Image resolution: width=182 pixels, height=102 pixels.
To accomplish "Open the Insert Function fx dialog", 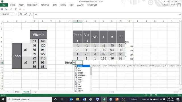I will (30, 14).
